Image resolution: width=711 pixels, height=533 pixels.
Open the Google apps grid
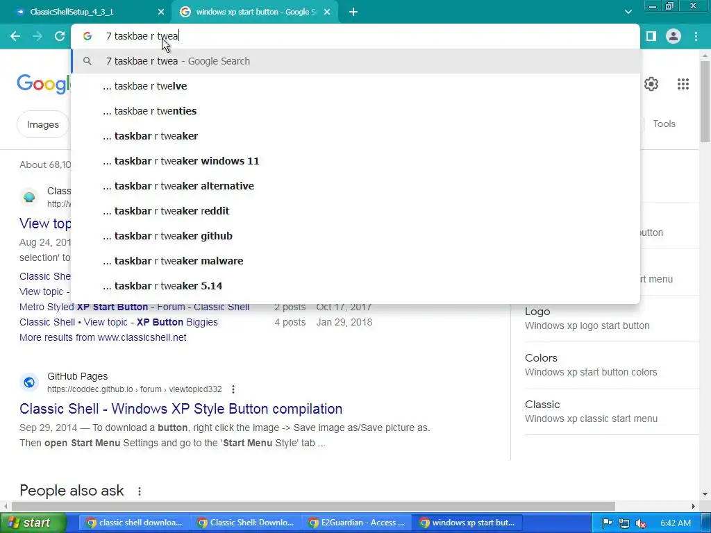pos(683,84)
